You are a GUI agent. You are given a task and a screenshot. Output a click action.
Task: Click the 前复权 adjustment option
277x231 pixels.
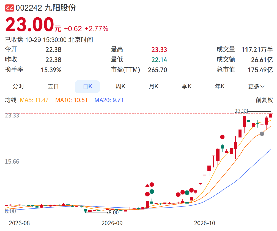point(264,100)
